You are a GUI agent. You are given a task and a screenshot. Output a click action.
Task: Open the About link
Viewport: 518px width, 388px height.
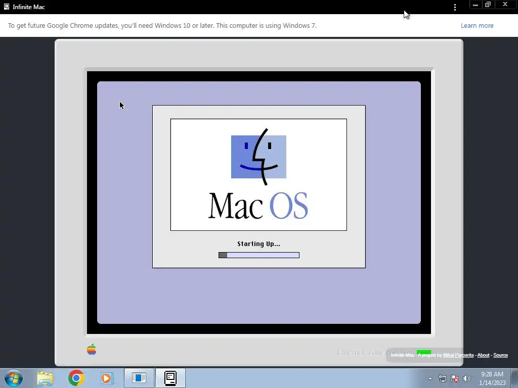483,355
